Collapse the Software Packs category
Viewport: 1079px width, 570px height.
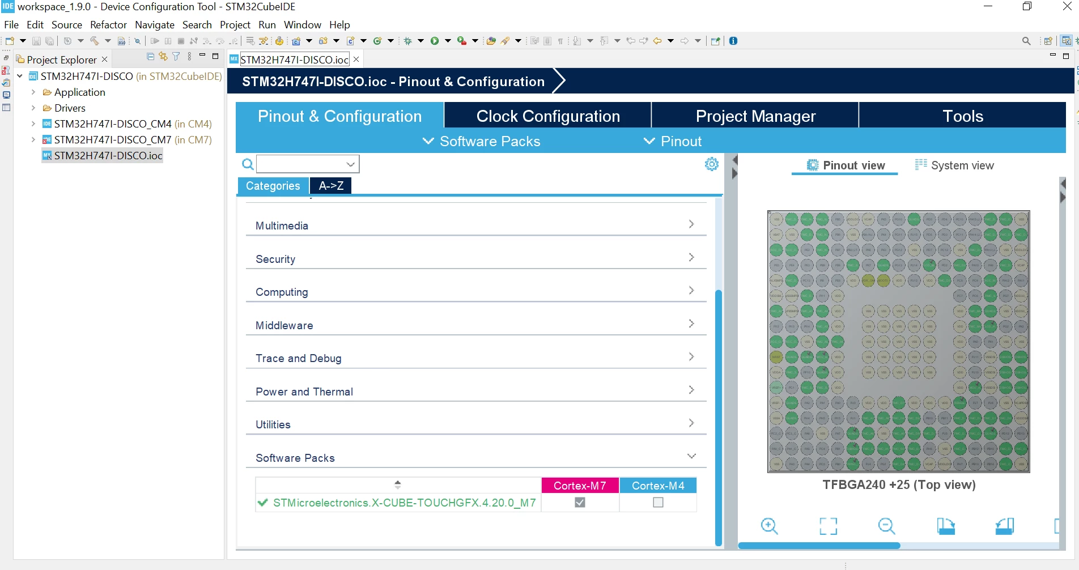coord(476,457)
